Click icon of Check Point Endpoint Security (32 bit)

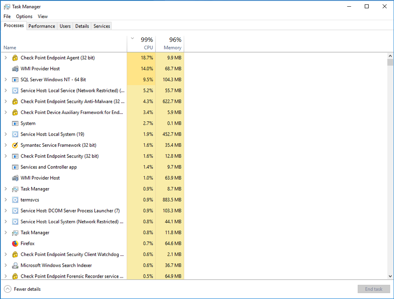pyautogui.click(x=15, y=156)
